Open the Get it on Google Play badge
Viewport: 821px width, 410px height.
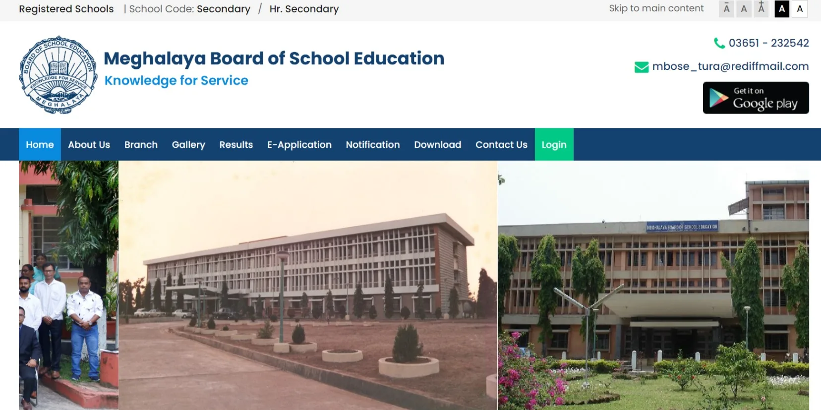[x=756, y=98]
